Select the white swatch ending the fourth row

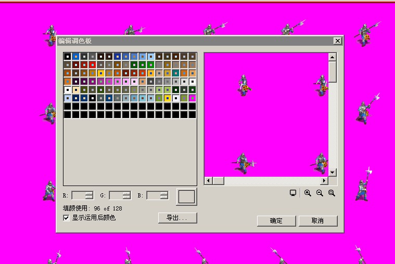[x=193, y=82]
